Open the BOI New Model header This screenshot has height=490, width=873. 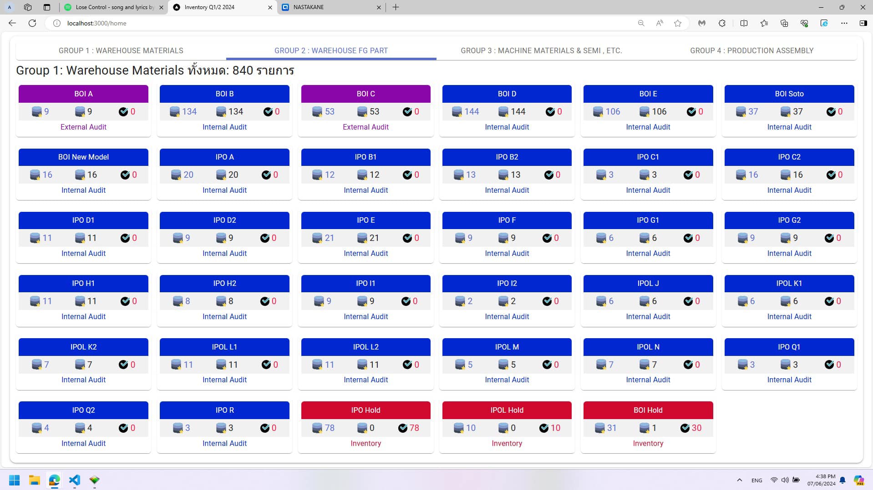(x=83, y=157)
